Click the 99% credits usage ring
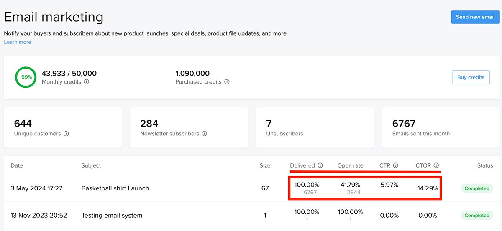Screen dimensions: 502x231 [x=26, y=77]
